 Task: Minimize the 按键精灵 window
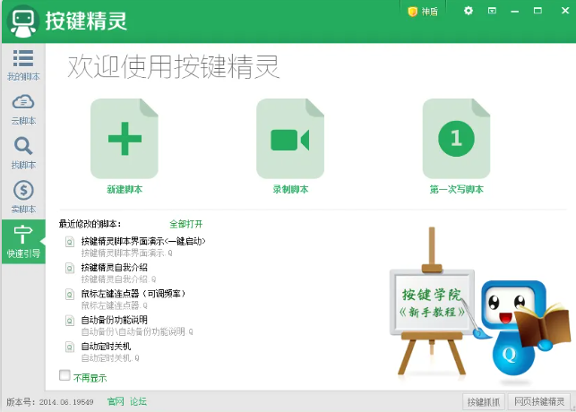pyautogui.click(x=515, y=12)
